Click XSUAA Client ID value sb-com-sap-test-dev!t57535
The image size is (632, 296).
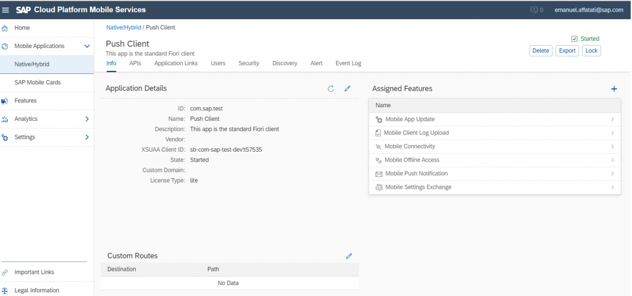[x=226, y=150]
